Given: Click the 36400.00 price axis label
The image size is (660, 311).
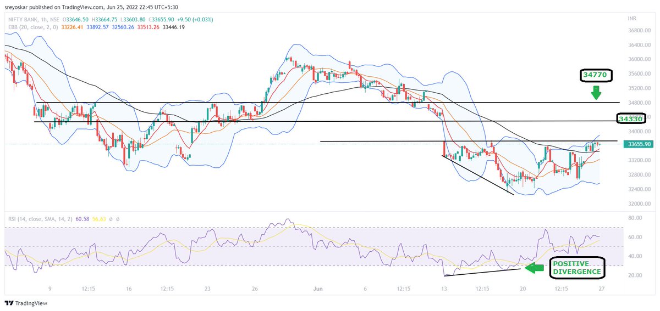Looking at the screenshot, I should click(x=639, y=44).
